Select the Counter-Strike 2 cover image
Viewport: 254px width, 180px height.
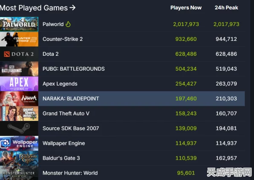pyautogui.click(x=19, y=39)
